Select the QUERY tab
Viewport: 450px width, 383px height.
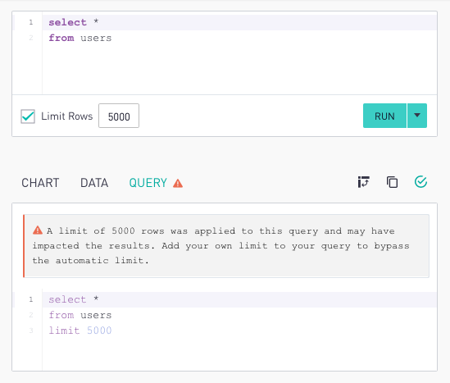(x=148, y=183)
